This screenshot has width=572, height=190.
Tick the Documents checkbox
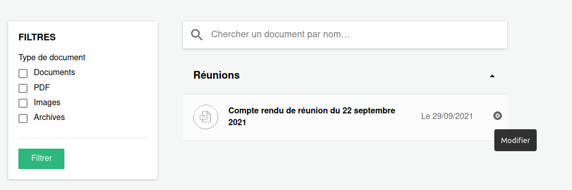23,74
